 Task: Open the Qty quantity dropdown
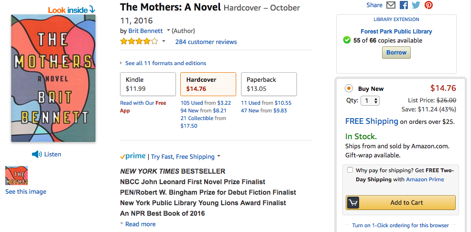370,100
